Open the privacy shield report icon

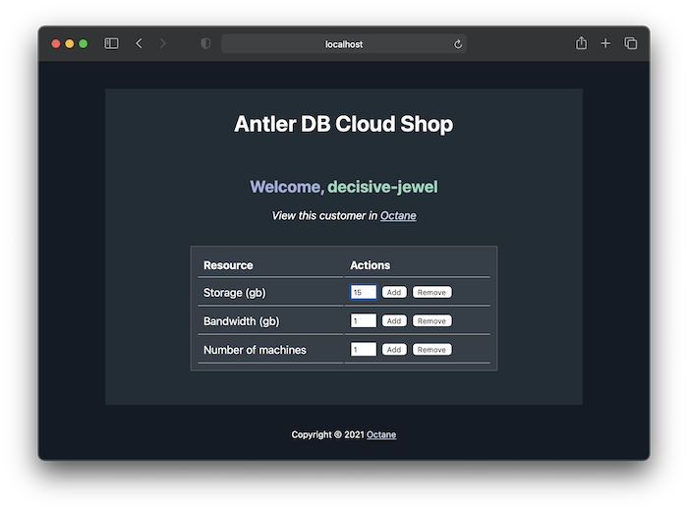pyautogui.click(x=205, y=43)
